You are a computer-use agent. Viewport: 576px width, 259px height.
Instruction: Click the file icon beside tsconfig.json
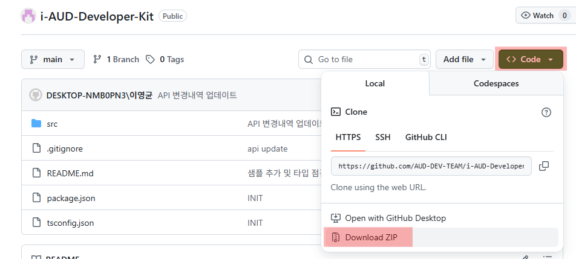[36, 222]
